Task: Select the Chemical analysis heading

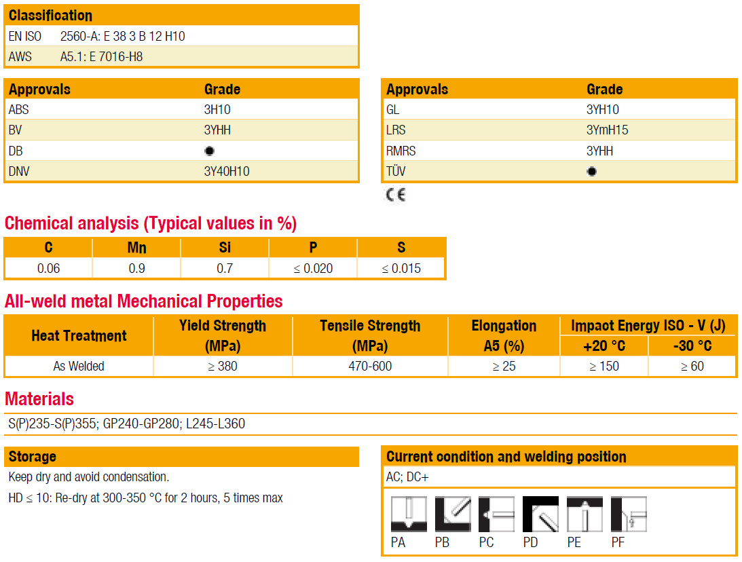Action: point(151,223)
